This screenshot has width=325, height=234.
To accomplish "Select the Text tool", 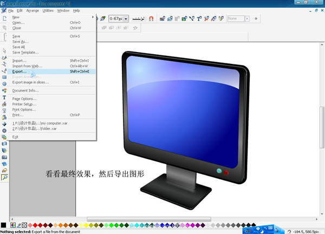I will coord(4,97).
